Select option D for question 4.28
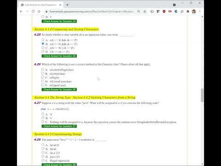221x166 pixels. point(43,156)
